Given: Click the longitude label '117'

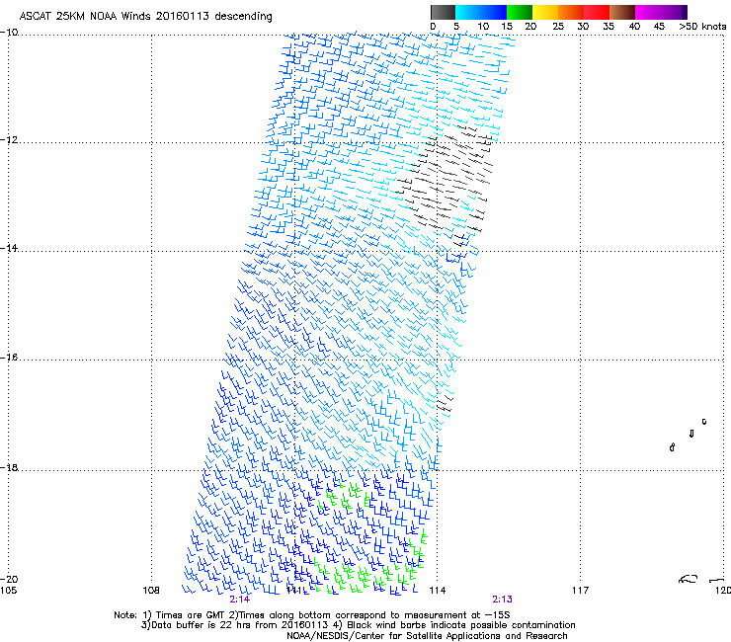Looking at the screenshot, I should (581, 591).
